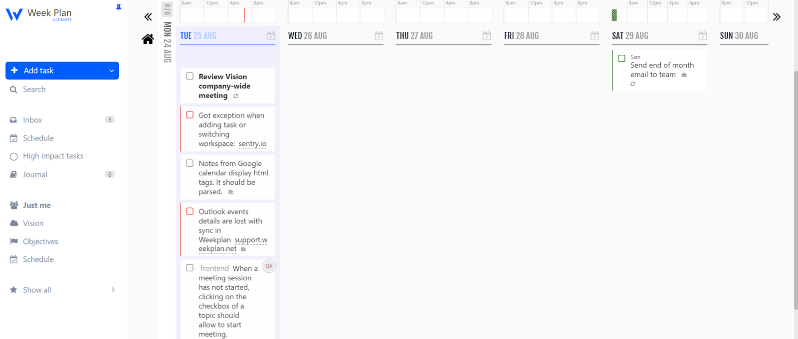The width and height of the screenshot is (798, 339).
Task: Go to next week with double-right arrows
Action: click(777, 17)
